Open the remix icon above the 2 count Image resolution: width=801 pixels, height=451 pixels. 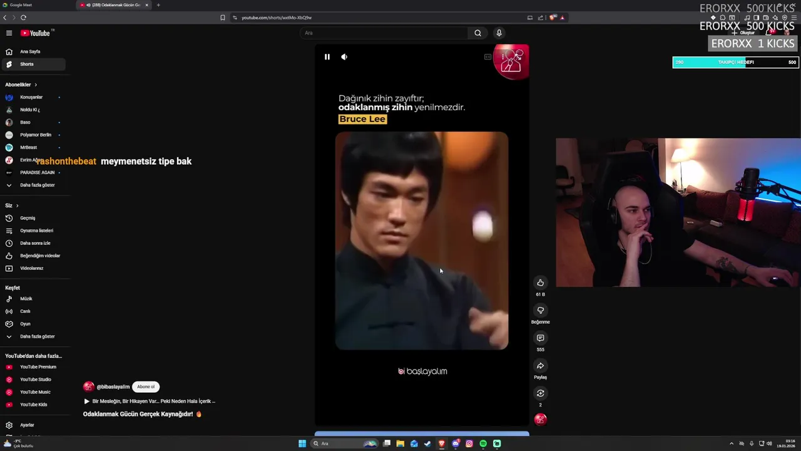(541, 393)
